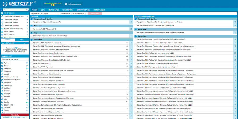
Task: Click the search magnifier icon
Action: (x=28, y=10)
